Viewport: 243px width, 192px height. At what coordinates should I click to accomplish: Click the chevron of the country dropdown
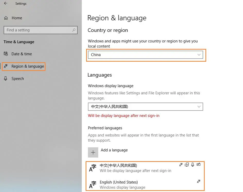click(x=199, y=55)
